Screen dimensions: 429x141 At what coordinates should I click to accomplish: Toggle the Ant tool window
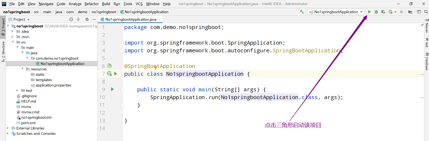pyautogui.click(x=427, y=42)
